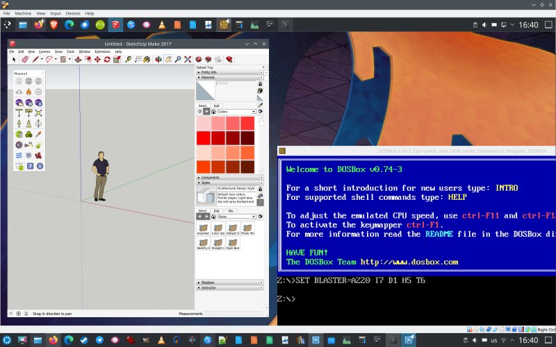Screen dimensions: 556x347
Task: Choose the Eraser tool in SketchUp
Action: point(25,60)
